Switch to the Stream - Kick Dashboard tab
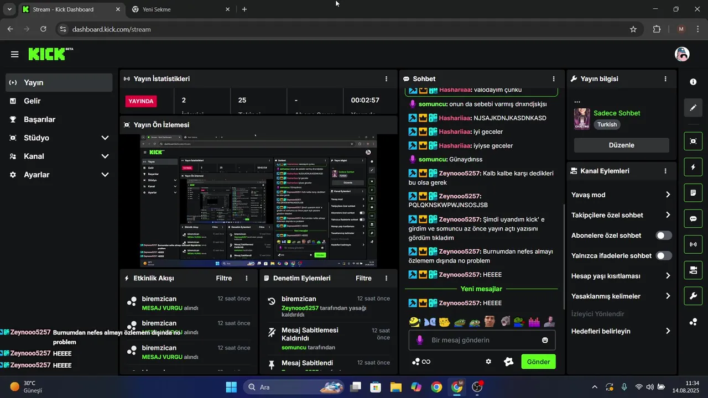This screenshot has width=708, height=398. point(71,9)
